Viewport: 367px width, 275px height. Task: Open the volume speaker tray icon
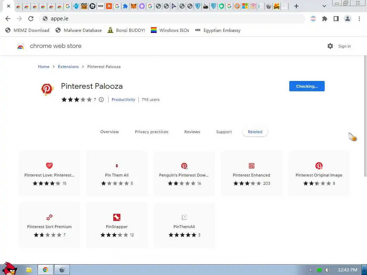(328, 270)
